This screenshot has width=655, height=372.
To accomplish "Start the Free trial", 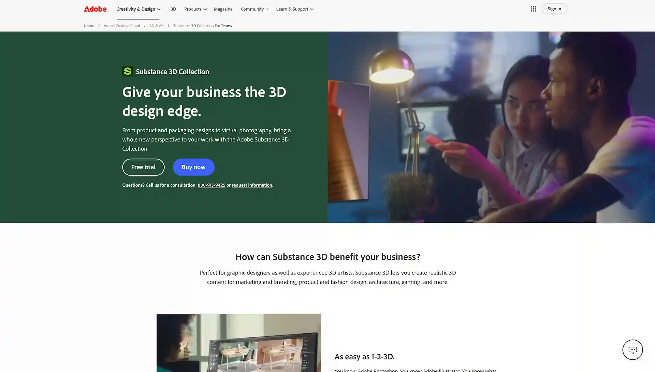I will 143,167.
